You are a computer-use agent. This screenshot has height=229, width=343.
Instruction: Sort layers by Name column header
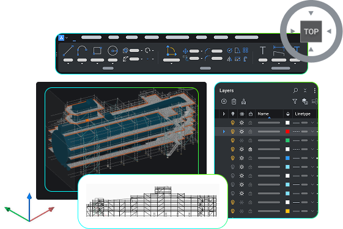point(269,114)
